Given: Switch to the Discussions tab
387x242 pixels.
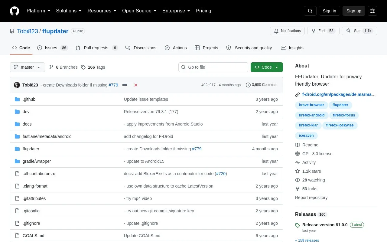Looking at the screenshot, I should tap(141, 48).
